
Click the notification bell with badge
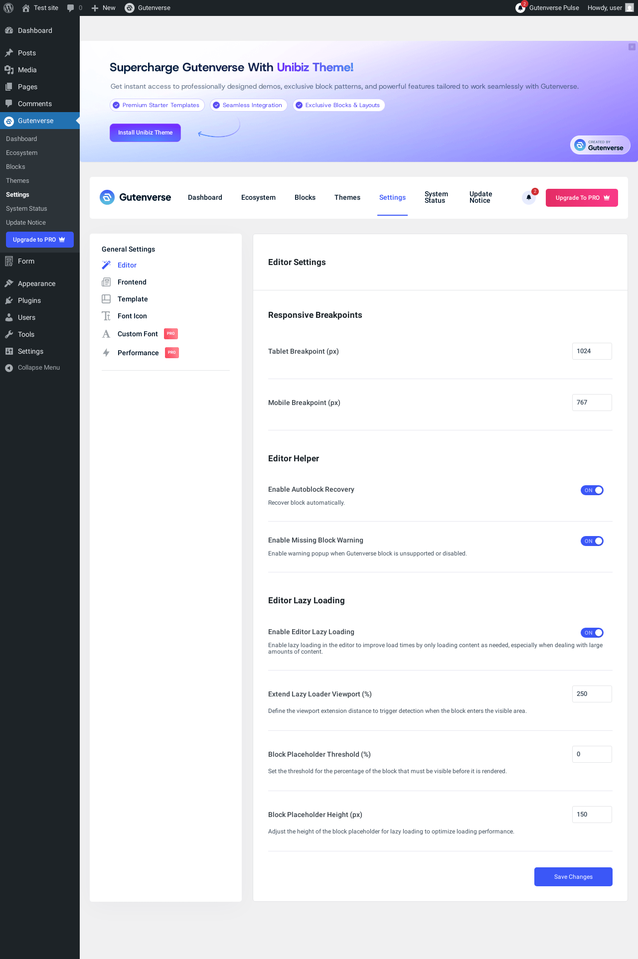(x=529, y=197)
